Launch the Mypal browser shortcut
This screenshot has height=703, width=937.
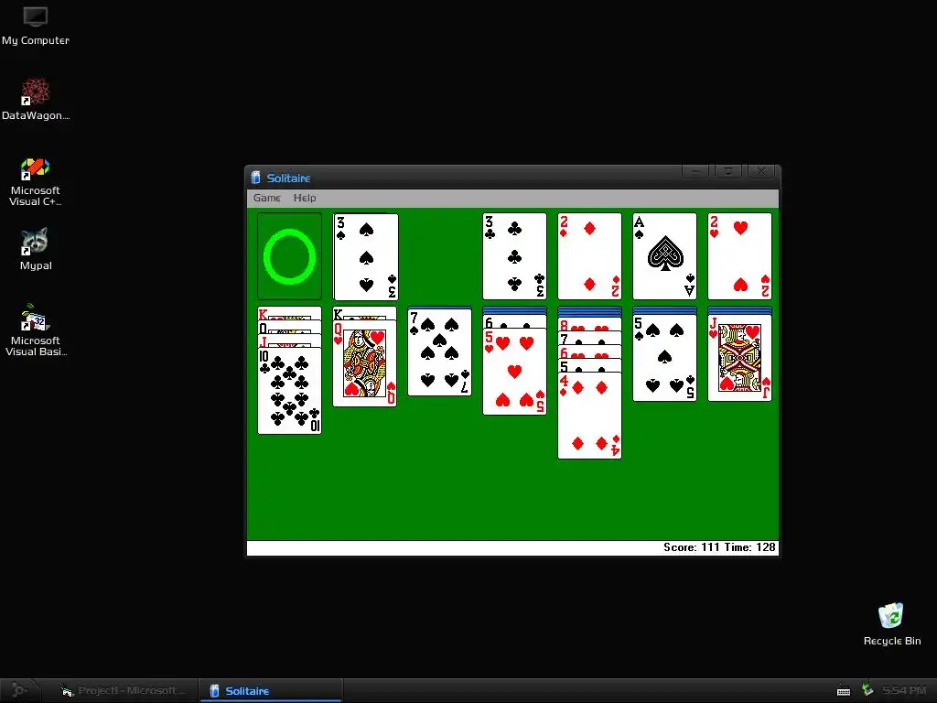point(36,249)
